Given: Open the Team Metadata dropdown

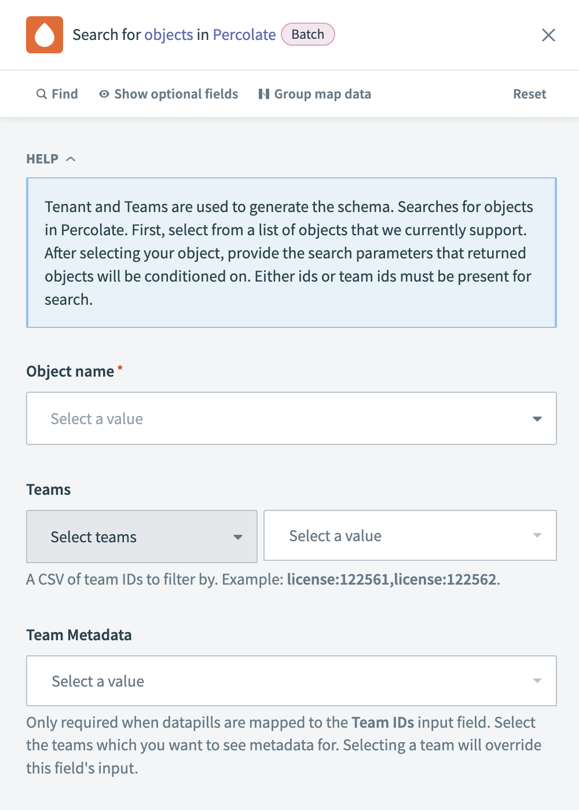Looking at the screenshot, I should [x=291, y=681].
